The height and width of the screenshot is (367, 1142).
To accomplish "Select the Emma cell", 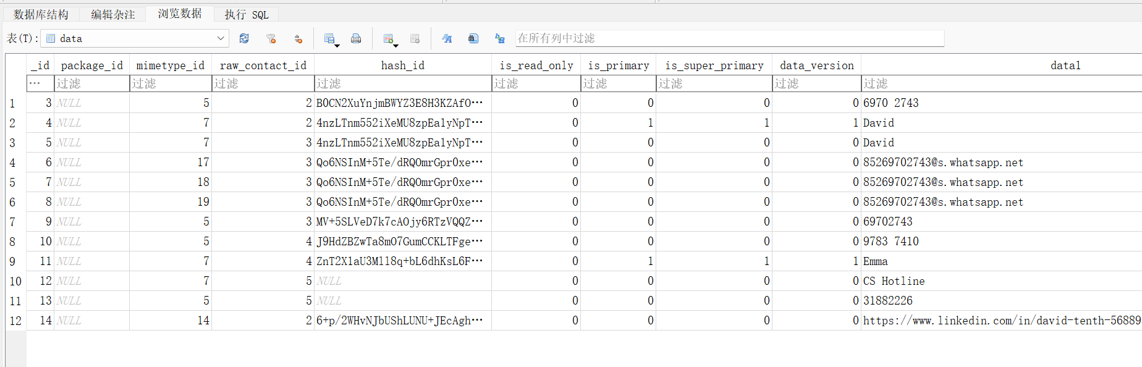I will point(1002,261).
